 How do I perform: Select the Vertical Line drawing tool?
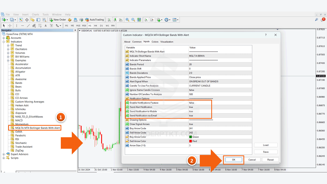pyautogui.click(x=17, y=26)
